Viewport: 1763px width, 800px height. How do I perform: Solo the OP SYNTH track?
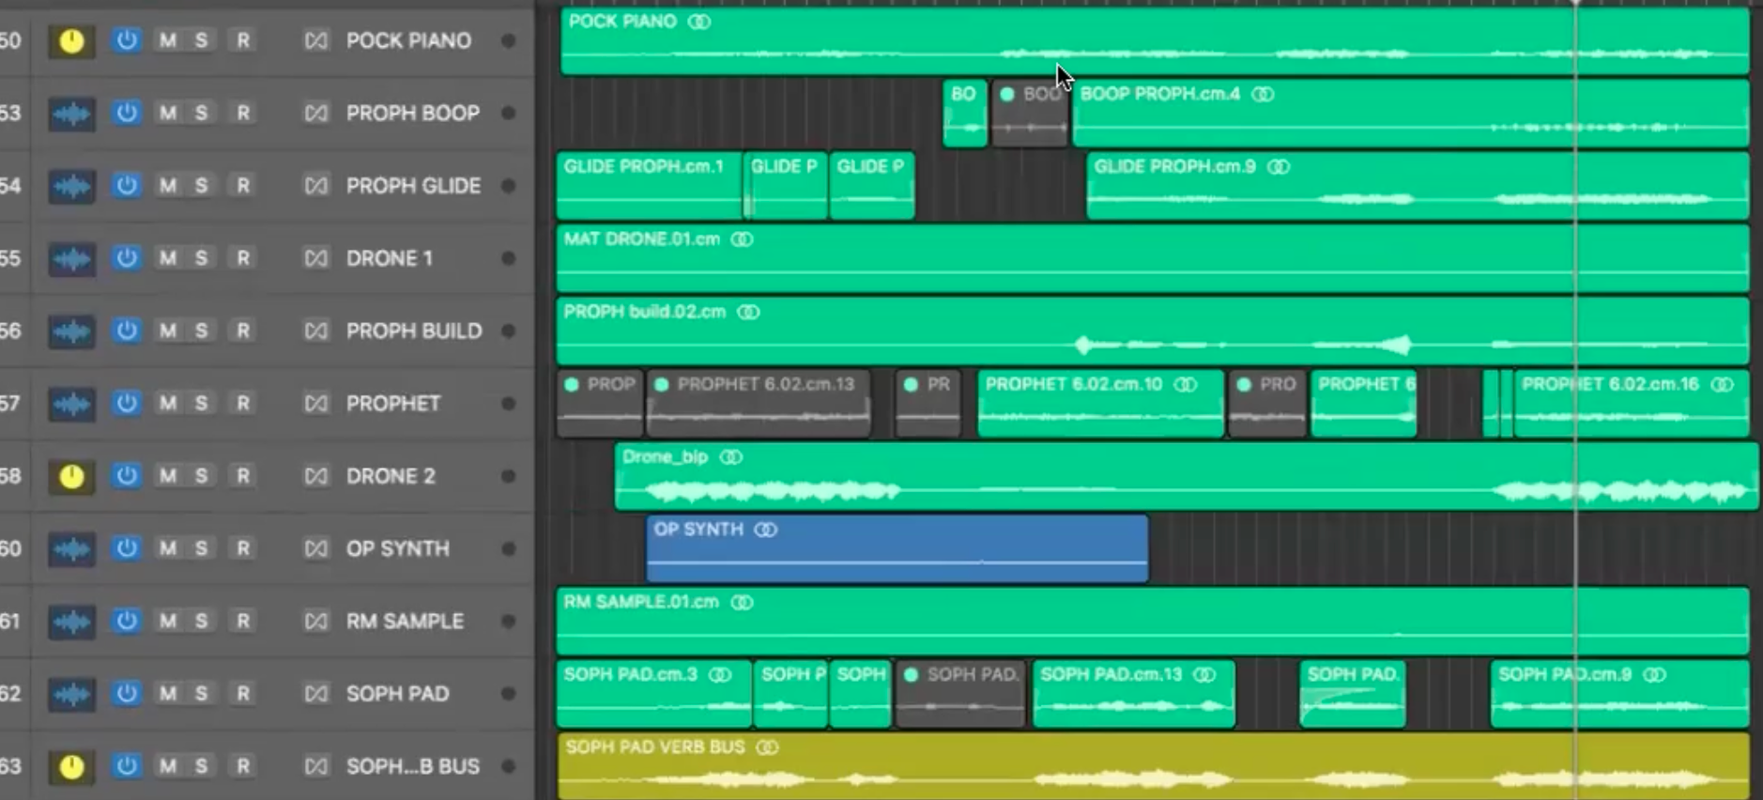click(x=201, y=548)
